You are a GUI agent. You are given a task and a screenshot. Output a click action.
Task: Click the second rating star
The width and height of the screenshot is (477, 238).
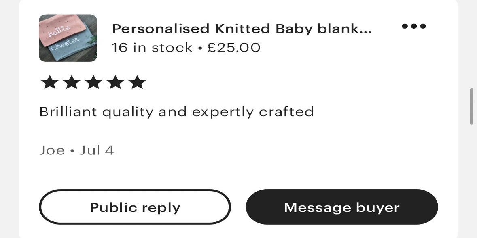click(x=72, y=82)
